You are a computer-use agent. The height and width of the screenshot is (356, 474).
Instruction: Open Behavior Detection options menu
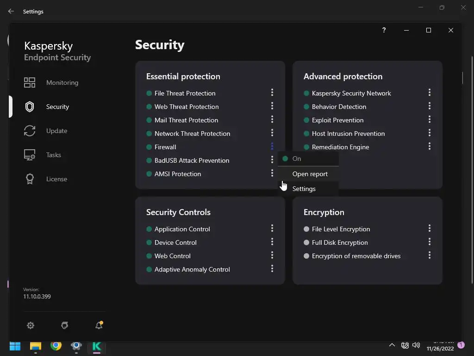coord(429,106)
